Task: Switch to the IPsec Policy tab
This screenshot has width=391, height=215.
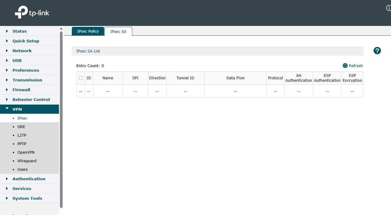Action: pyautogui.click(x=88, y=31)
